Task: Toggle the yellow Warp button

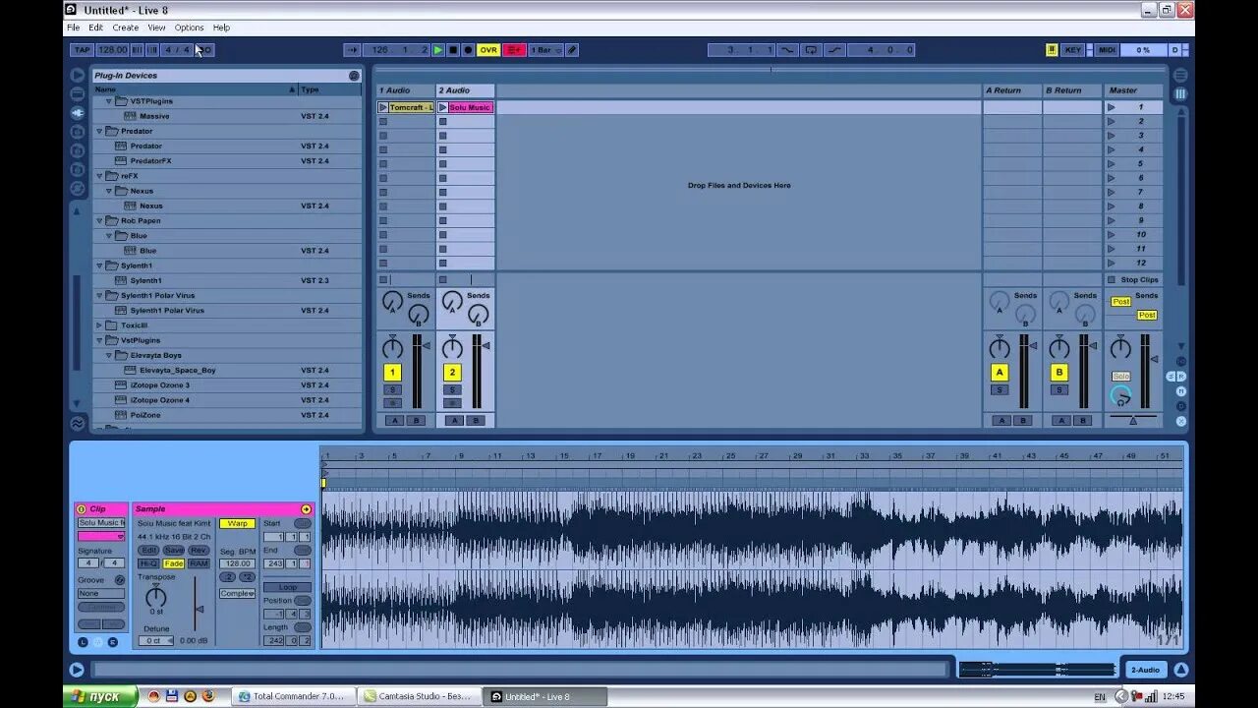Action: 237,524
